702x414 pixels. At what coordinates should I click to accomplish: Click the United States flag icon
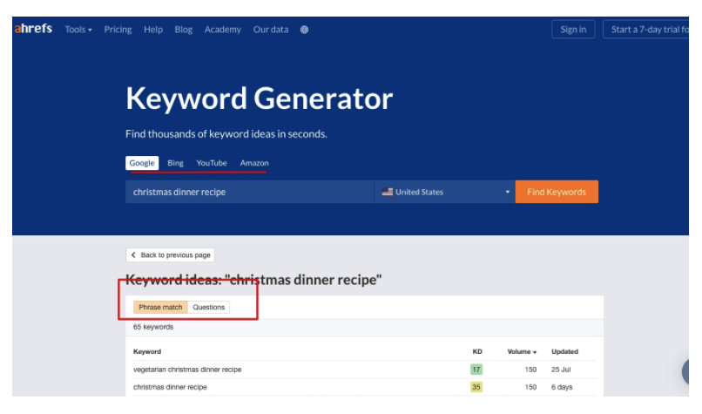(388, 192)
